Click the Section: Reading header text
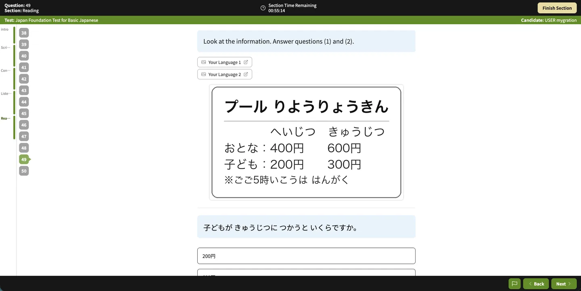 pos(21,10)
